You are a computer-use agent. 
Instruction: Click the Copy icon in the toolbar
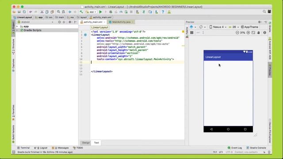pos(47,12)
